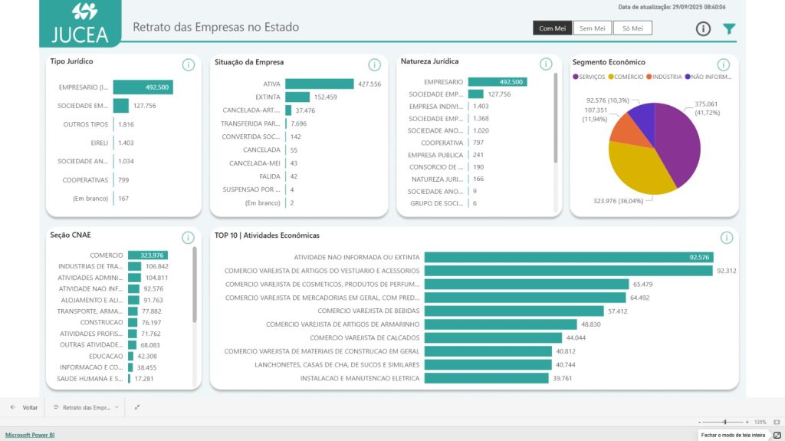The image size is (785, 441).
Task: Open info icon on Seção CNAE card
Action: point(189,238)
